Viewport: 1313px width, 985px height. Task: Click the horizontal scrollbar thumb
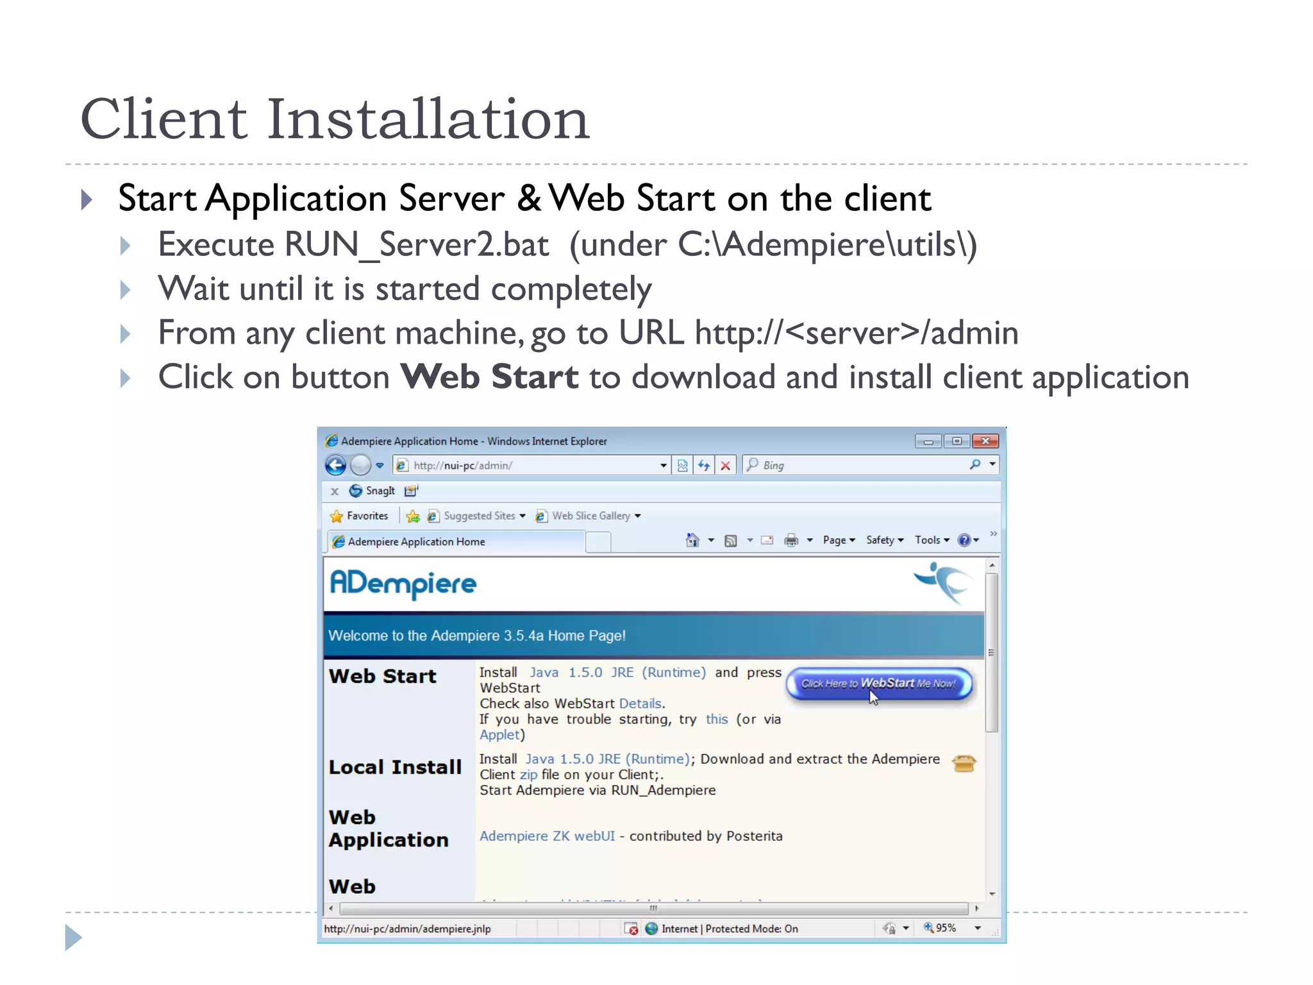point(653,909)
